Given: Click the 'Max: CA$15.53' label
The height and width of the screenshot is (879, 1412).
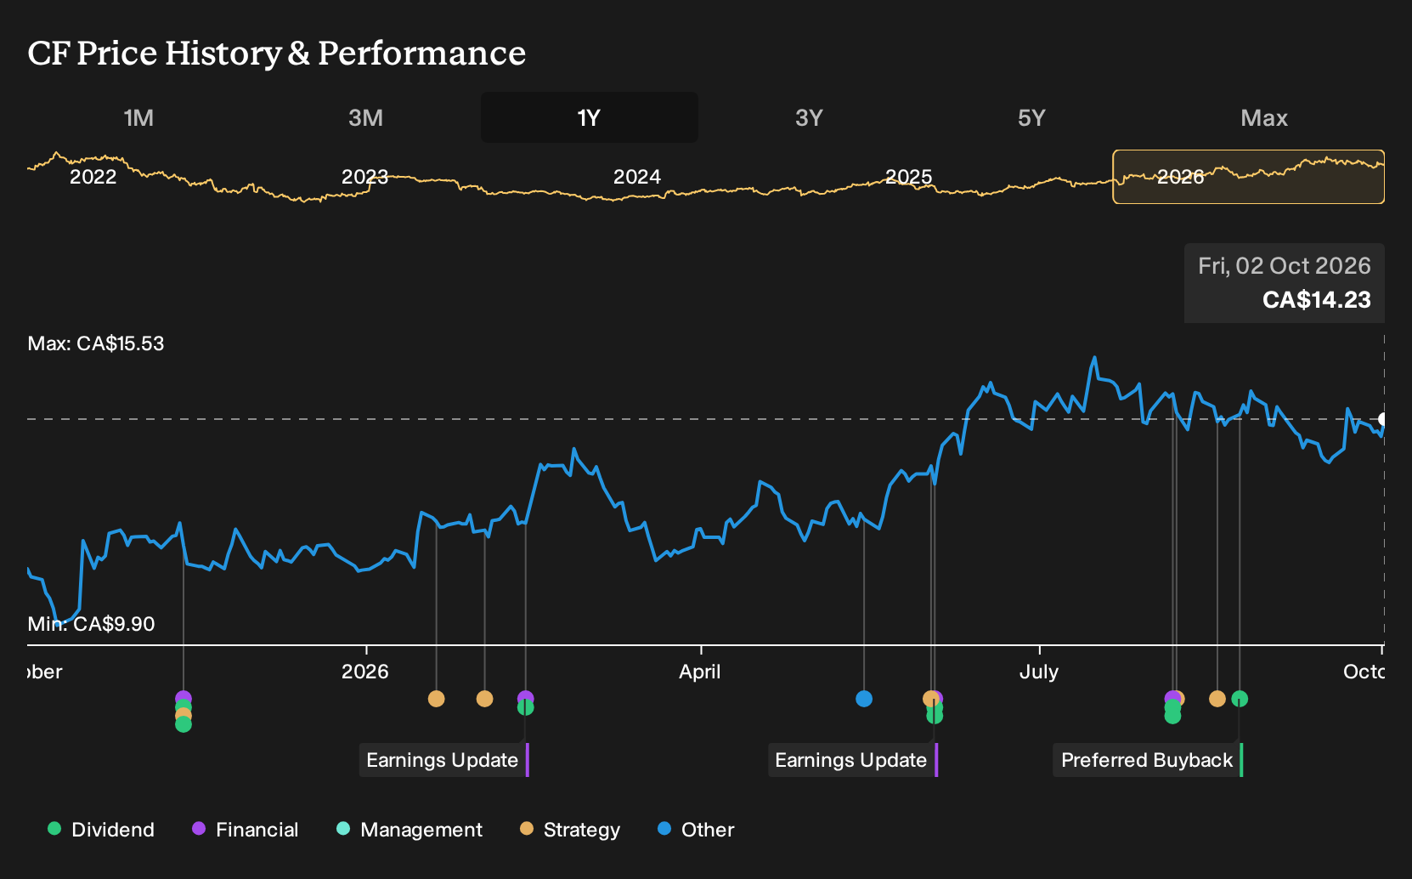Looking at the screenshot, I should click(x=96, y=343).
